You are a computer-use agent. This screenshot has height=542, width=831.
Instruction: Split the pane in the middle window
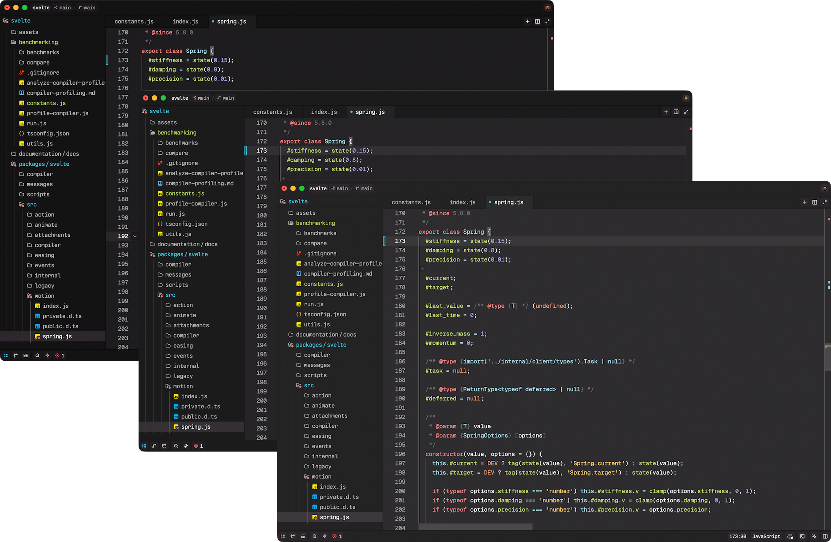pos(676,112)
